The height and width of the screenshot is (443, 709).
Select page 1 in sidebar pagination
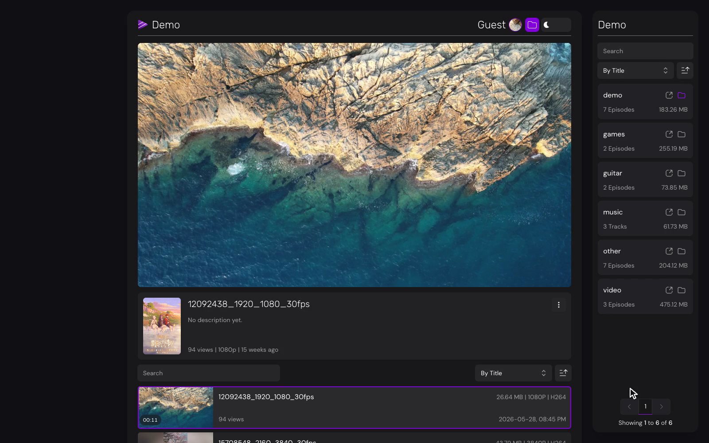pyautogui.click(x=645, y=407)
